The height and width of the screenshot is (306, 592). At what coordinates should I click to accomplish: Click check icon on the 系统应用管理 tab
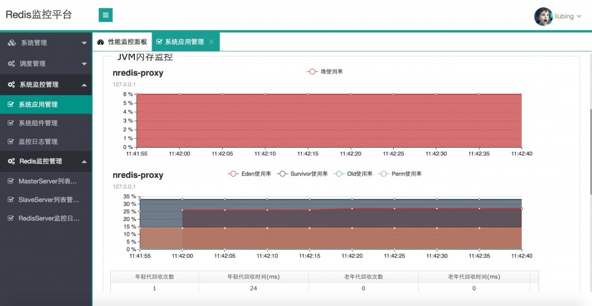tap(159, 42)
